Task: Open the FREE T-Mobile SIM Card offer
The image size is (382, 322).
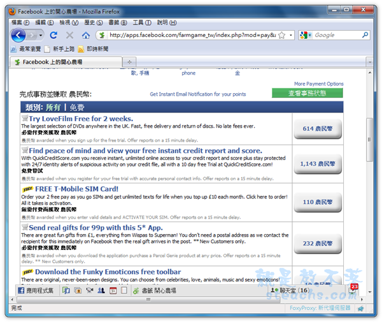Action: pyautogui.click(x=77, y=189)
